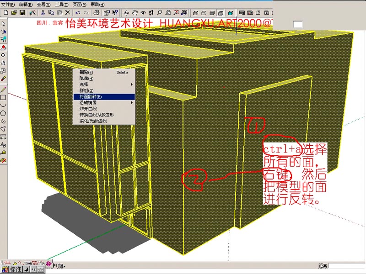Open the IME soft keyboard button
The width and height of the screenshot is (366, 274).
pyautogui.click(x=41, y=269)
